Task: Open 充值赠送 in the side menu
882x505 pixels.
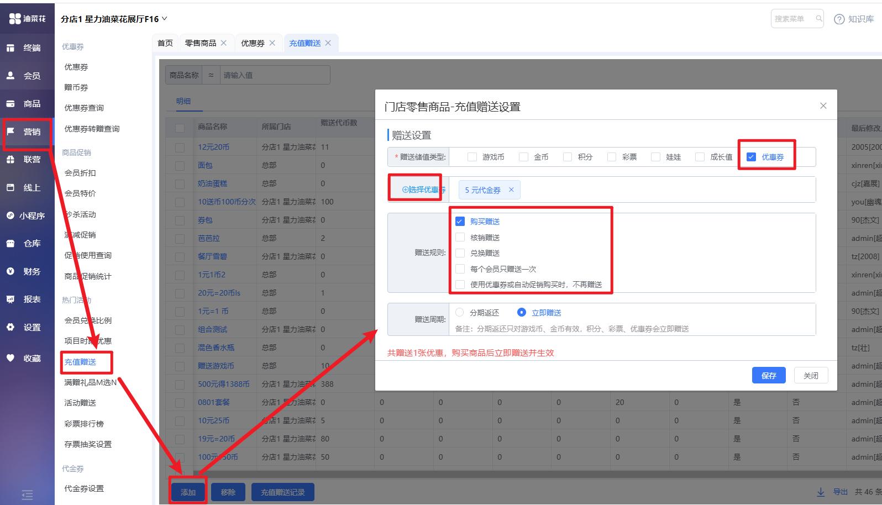Action: [81, 362]
